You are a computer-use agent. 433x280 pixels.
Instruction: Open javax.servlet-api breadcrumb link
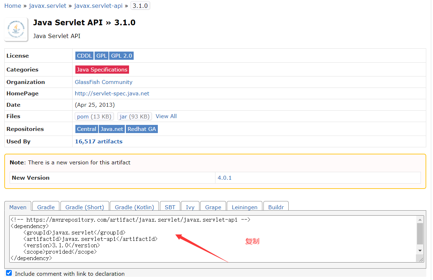tap(98, 6)
